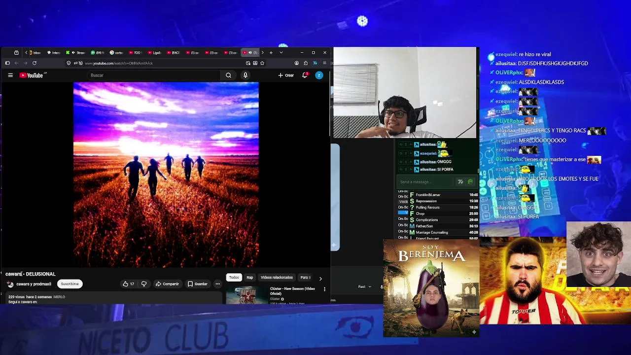The height and width of the screenshot is (355, 631).
Task: Open the browser application menu
Action: tap(324, 63)
